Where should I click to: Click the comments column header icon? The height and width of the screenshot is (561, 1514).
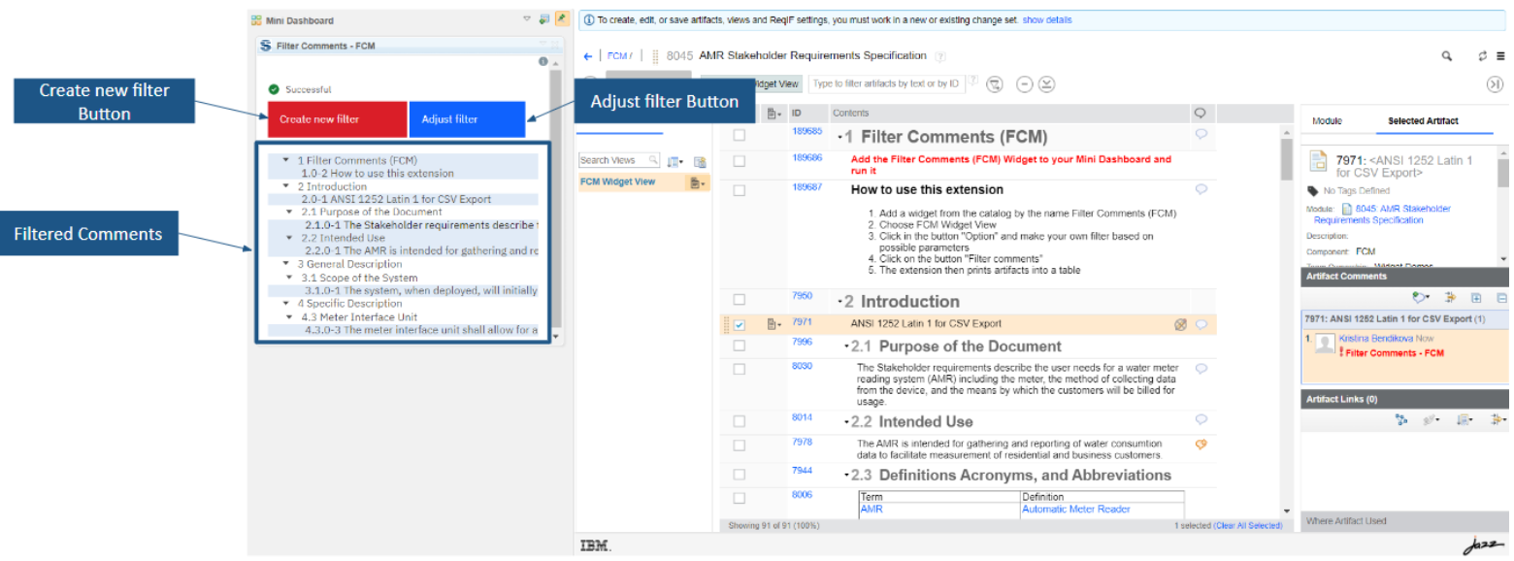click(1201, 114)
